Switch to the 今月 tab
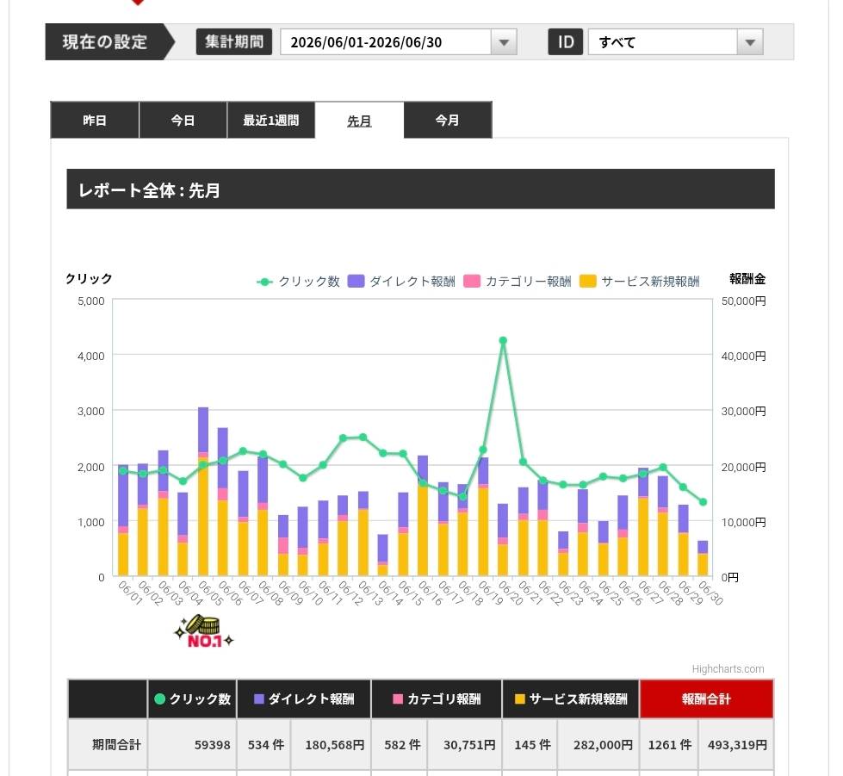843x776 pixels. (447, 120)
